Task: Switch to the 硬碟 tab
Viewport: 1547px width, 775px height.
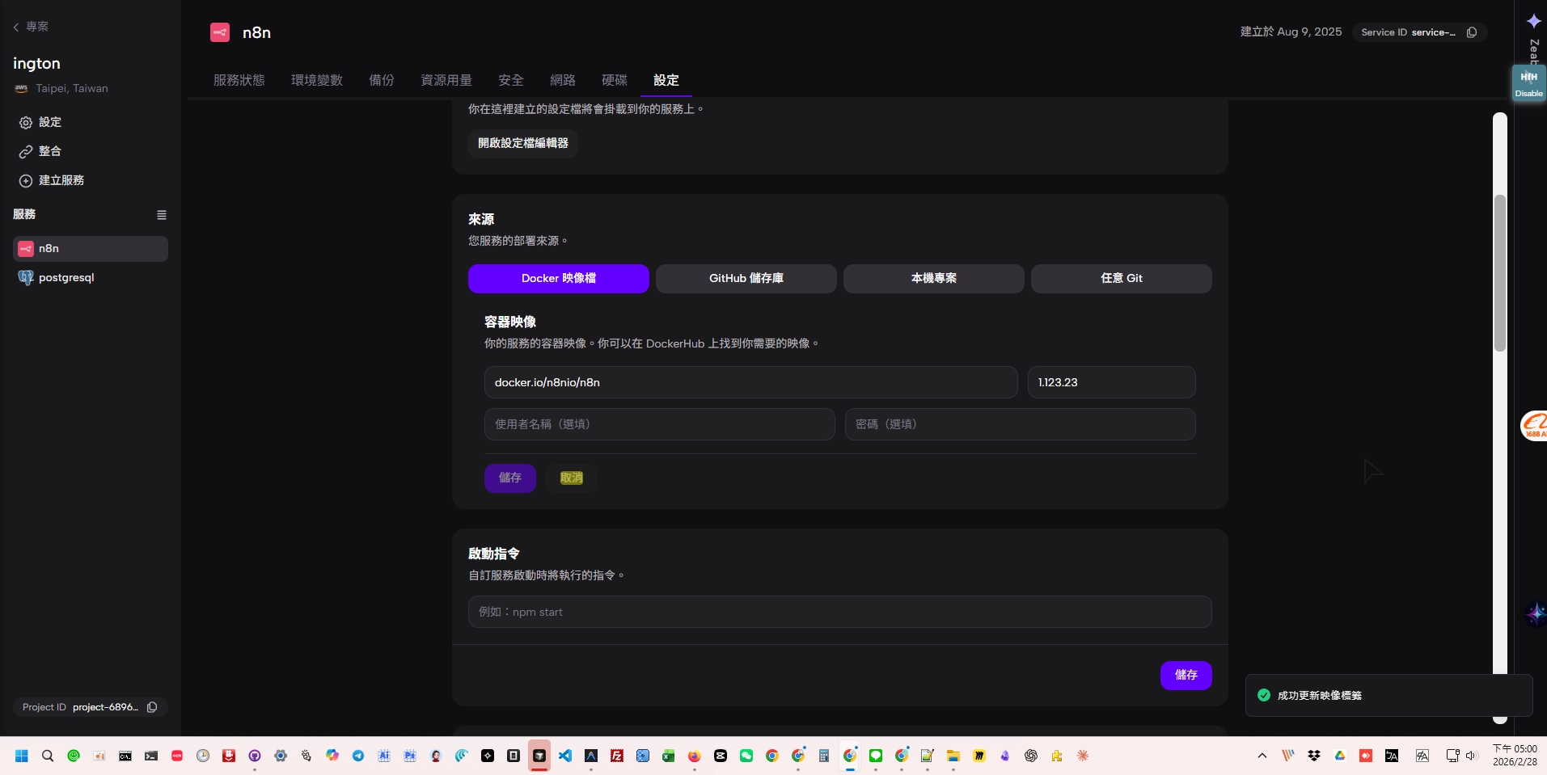Action: click(615, 80)
